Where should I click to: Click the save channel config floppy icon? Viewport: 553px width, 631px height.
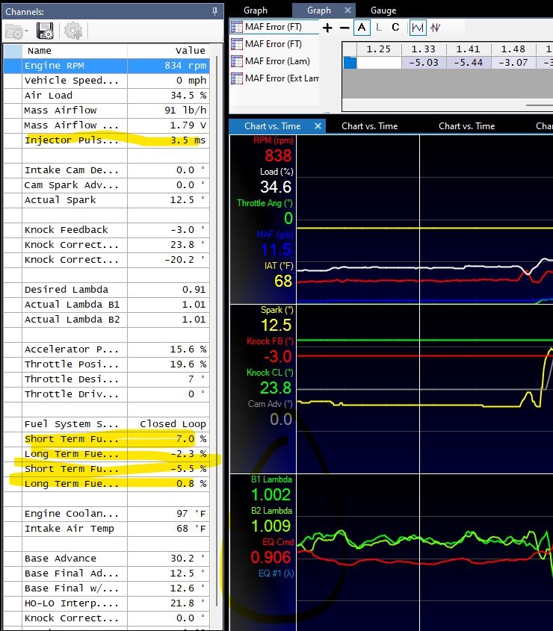point(45,31)
